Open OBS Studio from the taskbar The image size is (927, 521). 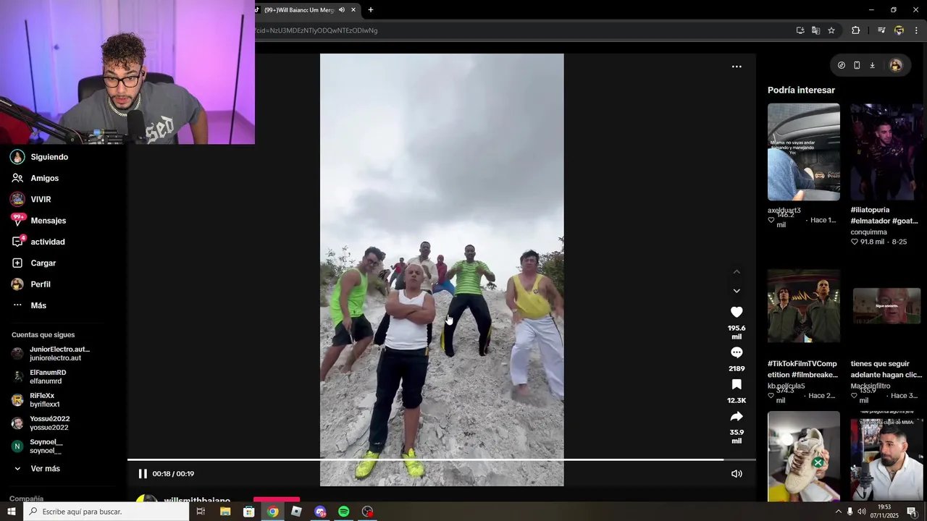point(368,512)
